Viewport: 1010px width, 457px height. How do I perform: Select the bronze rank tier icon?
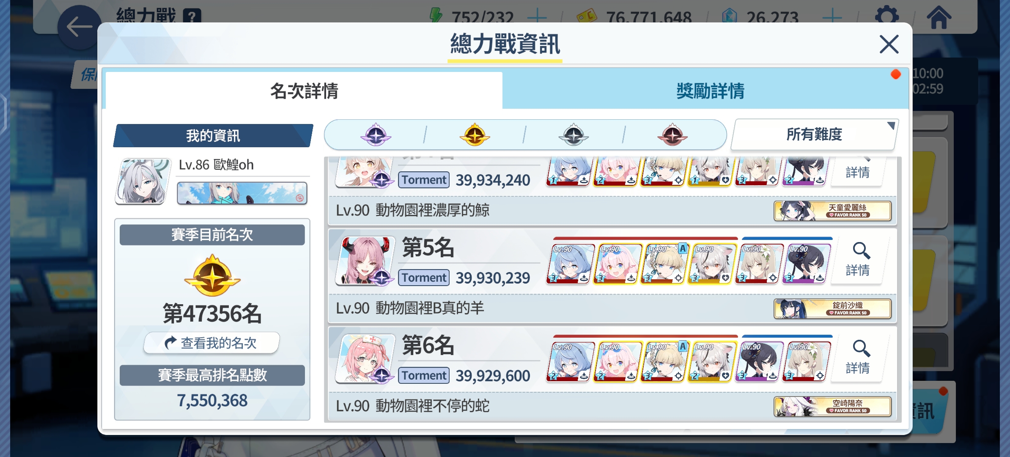(672, 135)
